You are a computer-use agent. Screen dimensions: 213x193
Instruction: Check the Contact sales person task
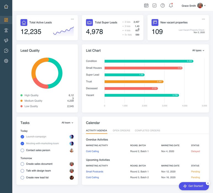click(x=22, y=151)
